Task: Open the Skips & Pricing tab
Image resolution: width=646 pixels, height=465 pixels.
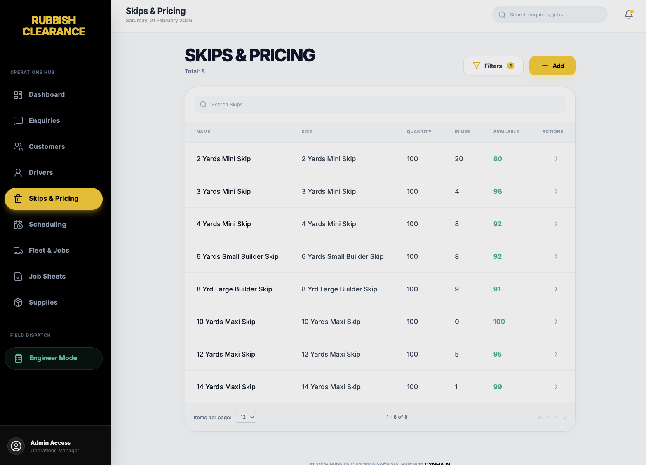Action: pyautogui.click(x=53, y=198)
